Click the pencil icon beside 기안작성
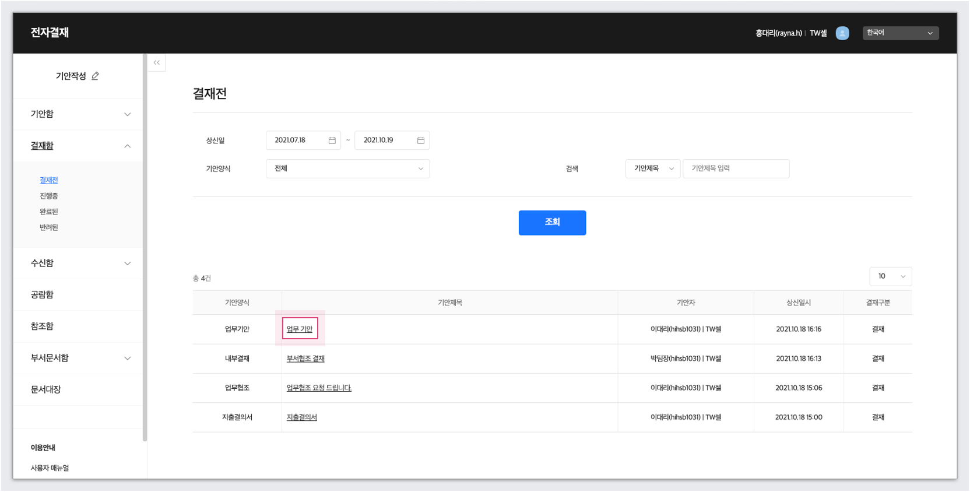 pyautogui.click(x=95, y=76)
